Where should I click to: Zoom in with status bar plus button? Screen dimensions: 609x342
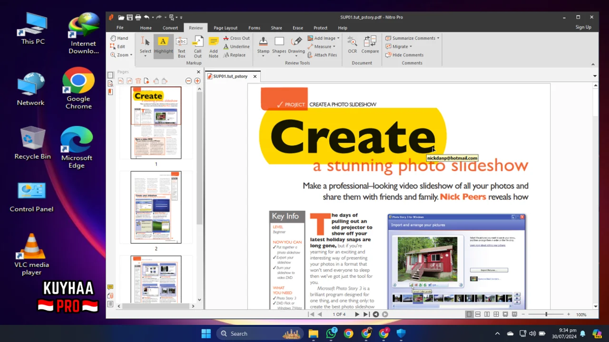pyautogui.click(x=568, y=314)
